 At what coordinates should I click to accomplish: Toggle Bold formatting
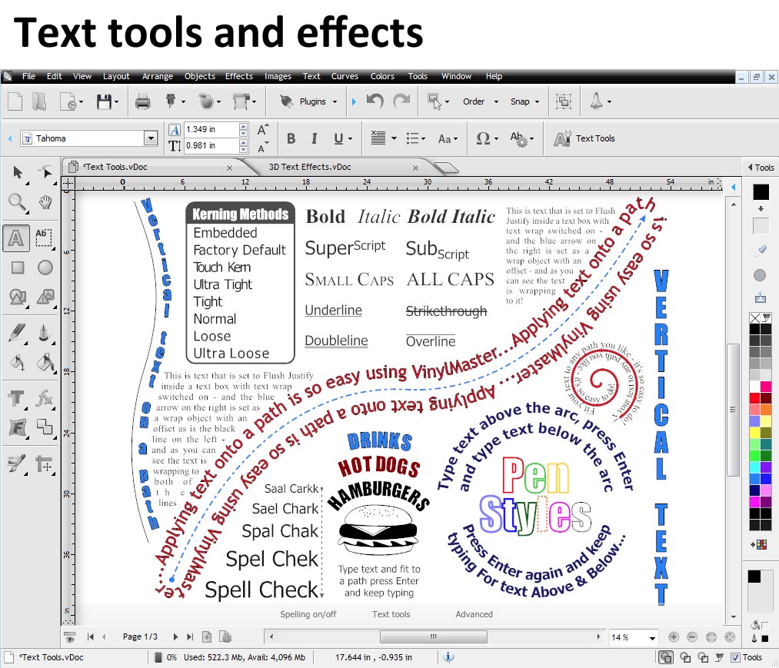(x=291, y=138)
